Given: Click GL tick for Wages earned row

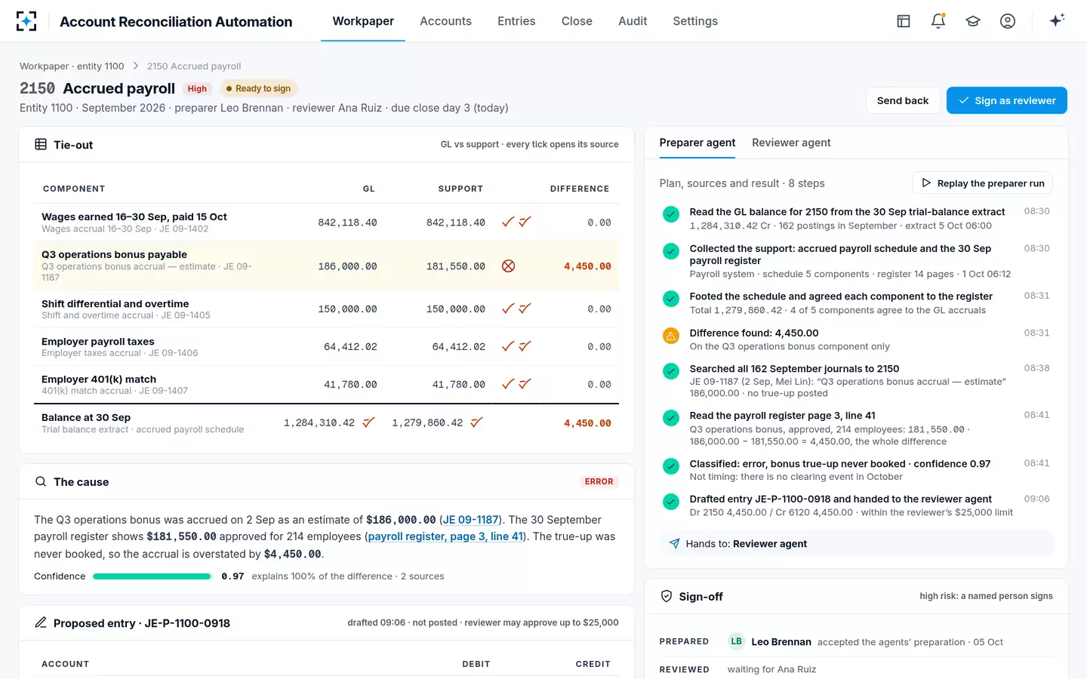Looking at the screenshot, I should (508, 222).
